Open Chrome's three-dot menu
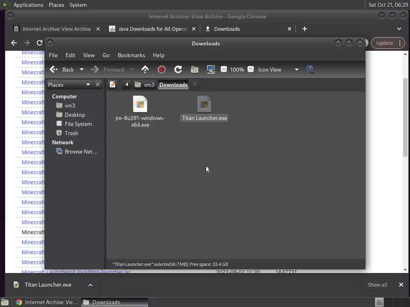Screen dimensions: 410x307 [x=400, y=43]
